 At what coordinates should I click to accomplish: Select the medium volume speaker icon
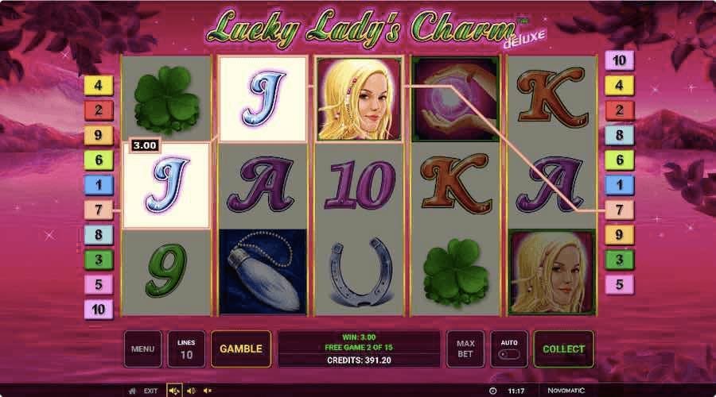191,391
